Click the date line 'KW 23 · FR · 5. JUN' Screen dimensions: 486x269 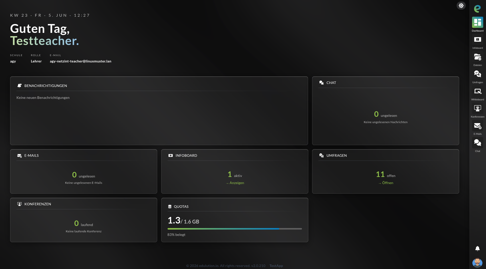click(39, 15)
